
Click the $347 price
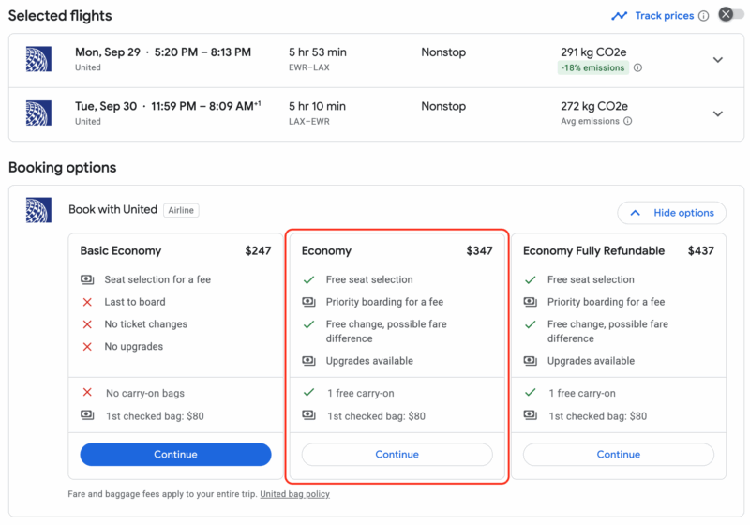pyautogui.click(x=479, y=251)
